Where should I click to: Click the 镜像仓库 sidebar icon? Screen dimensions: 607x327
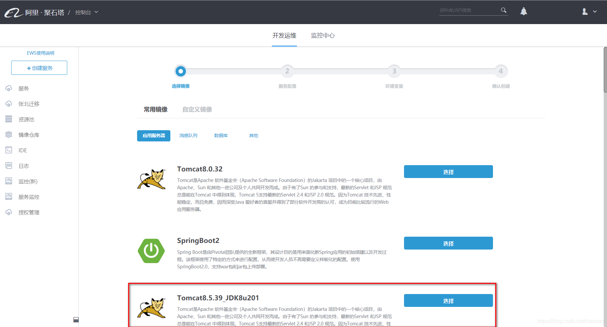(x=9, y=134)
